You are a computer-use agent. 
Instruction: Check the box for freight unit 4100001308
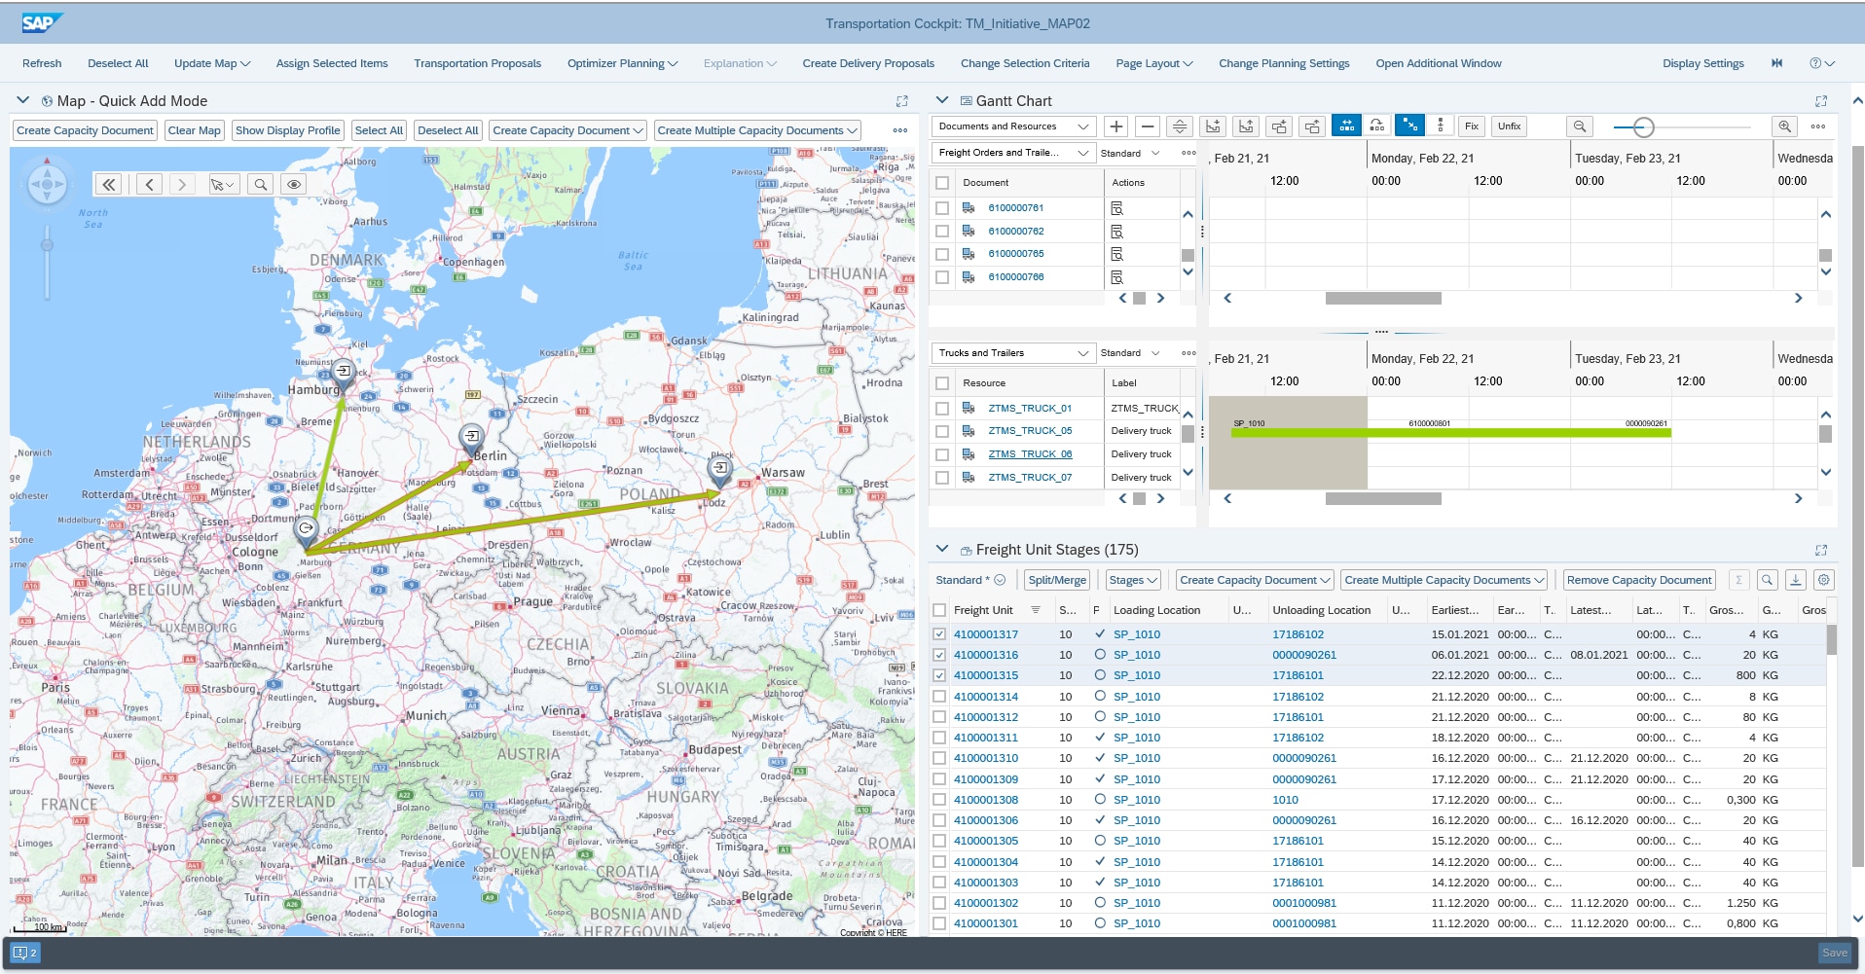[939, 800]
